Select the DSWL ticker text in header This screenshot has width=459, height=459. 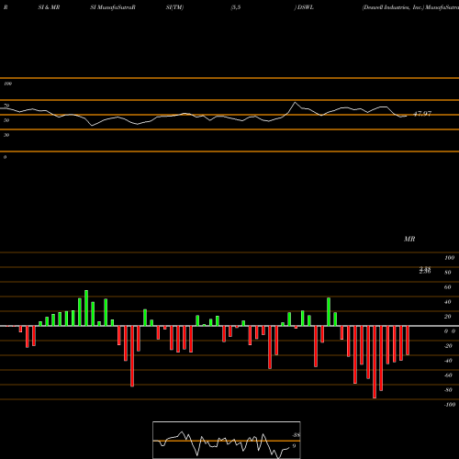point(305,7)
